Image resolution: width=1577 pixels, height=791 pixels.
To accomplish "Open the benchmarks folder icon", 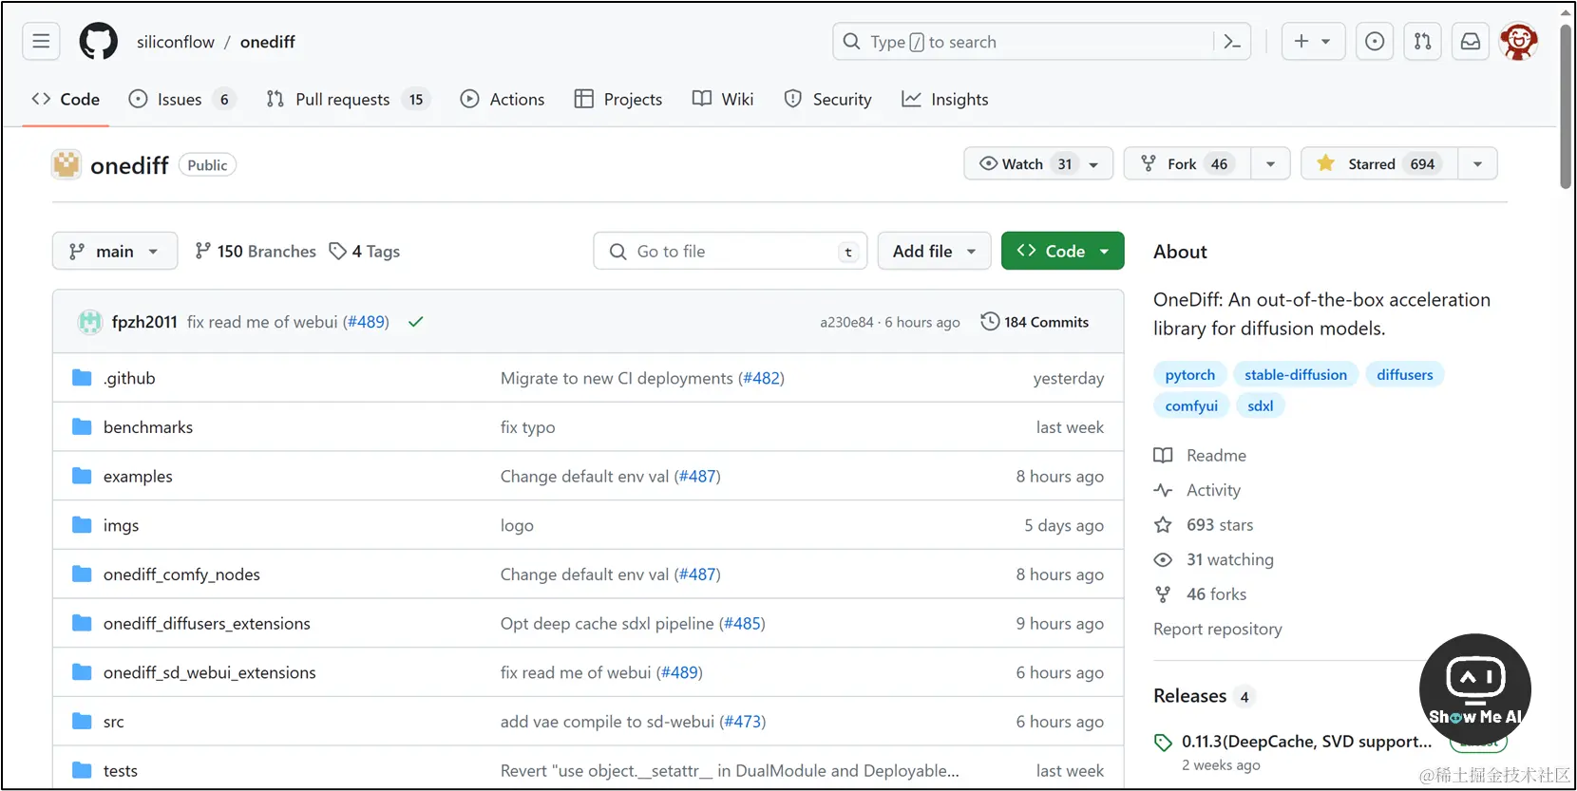I will tap(82, 427).
